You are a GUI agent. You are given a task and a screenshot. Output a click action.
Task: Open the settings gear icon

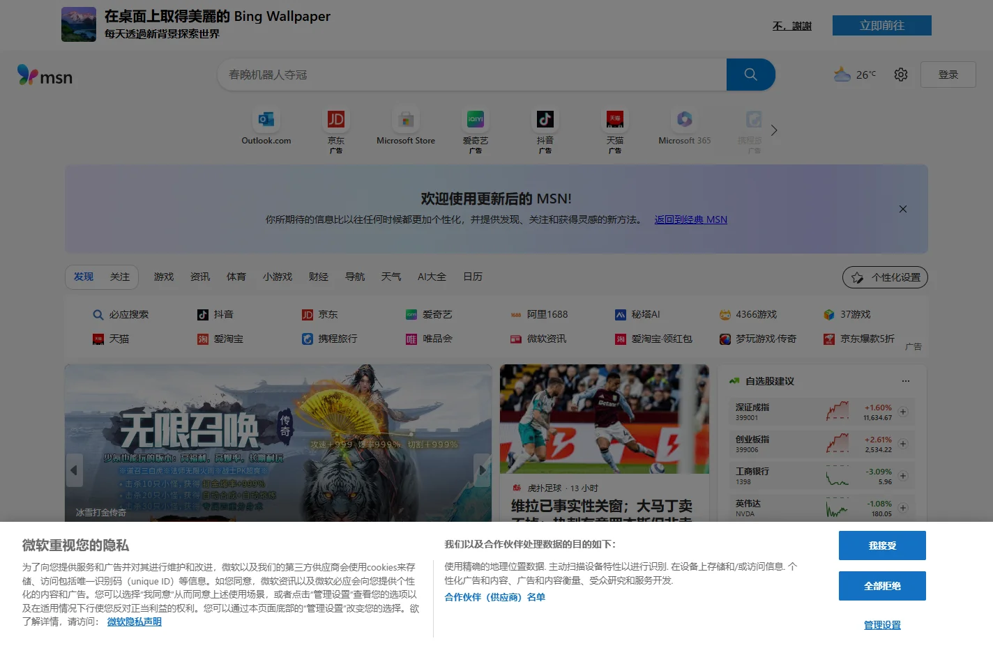901,75
